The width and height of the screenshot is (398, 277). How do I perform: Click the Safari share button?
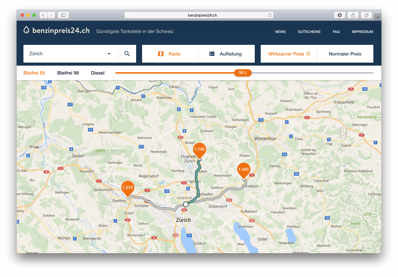point(353,15)
